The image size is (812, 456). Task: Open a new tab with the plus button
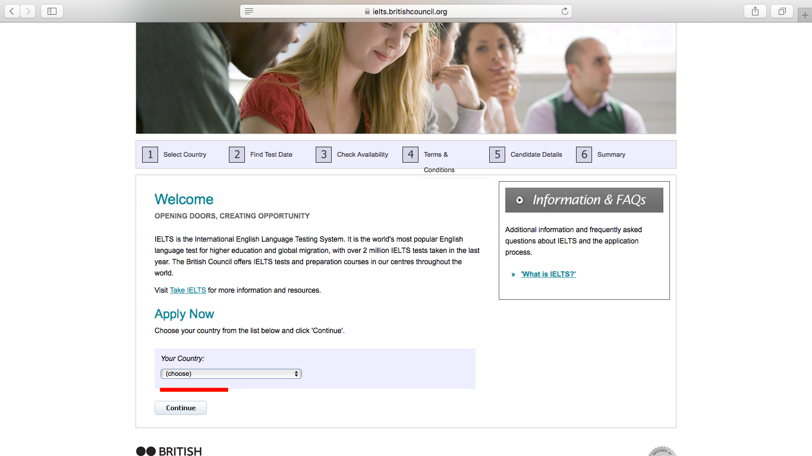pyautogui.click(x=805, y=16)
